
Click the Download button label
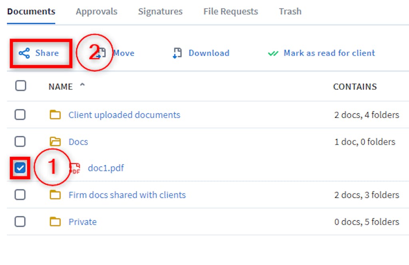[x=209, y=53]
